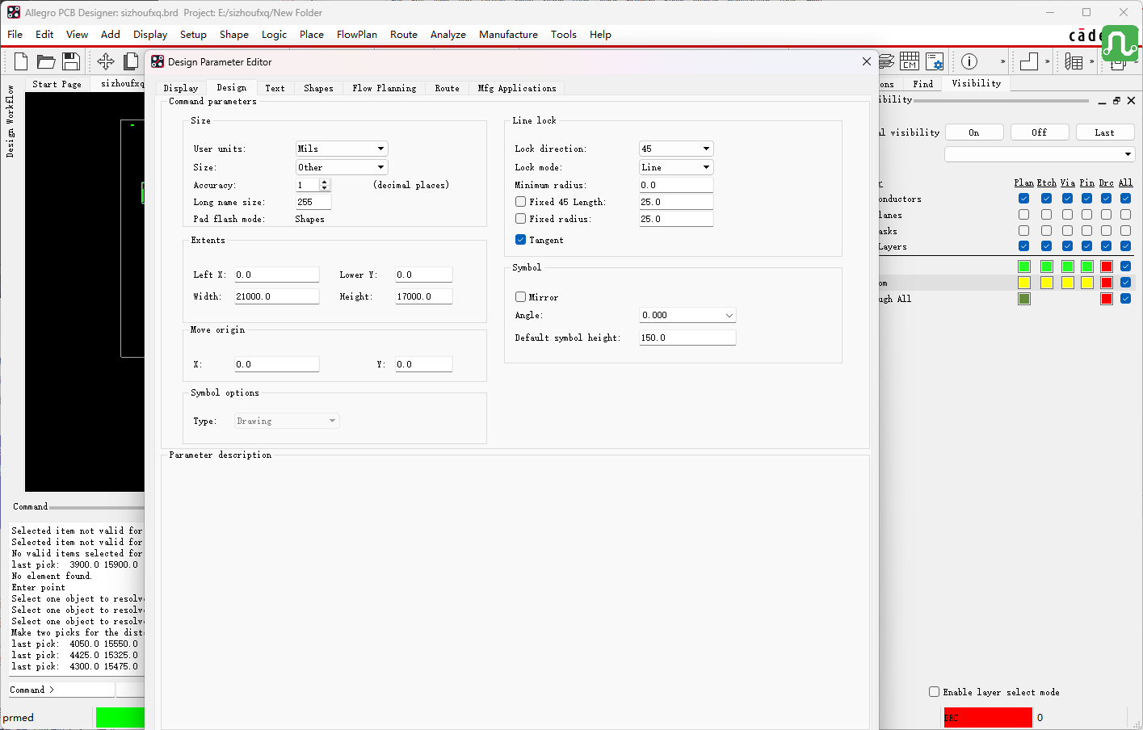This screenshot has width=1143, height=730.
Task: Close the Design Parameter Editor dialog
Action: point(867,61)
